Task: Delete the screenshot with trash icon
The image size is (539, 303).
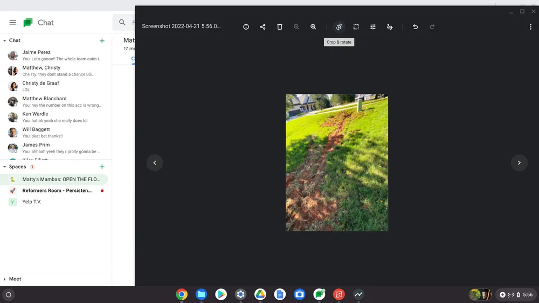Action: (279, 27)
